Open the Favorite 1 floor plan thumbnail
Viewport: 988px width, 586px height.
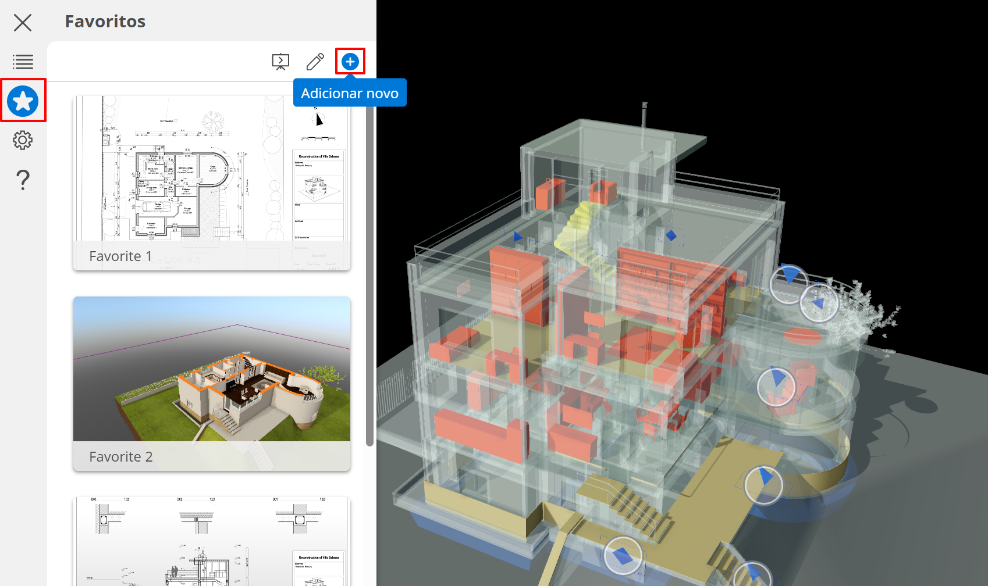(212, 183)
